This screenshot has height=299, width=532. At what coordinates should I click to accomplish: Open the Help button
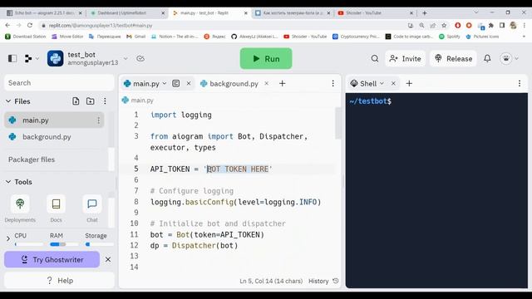59,281
